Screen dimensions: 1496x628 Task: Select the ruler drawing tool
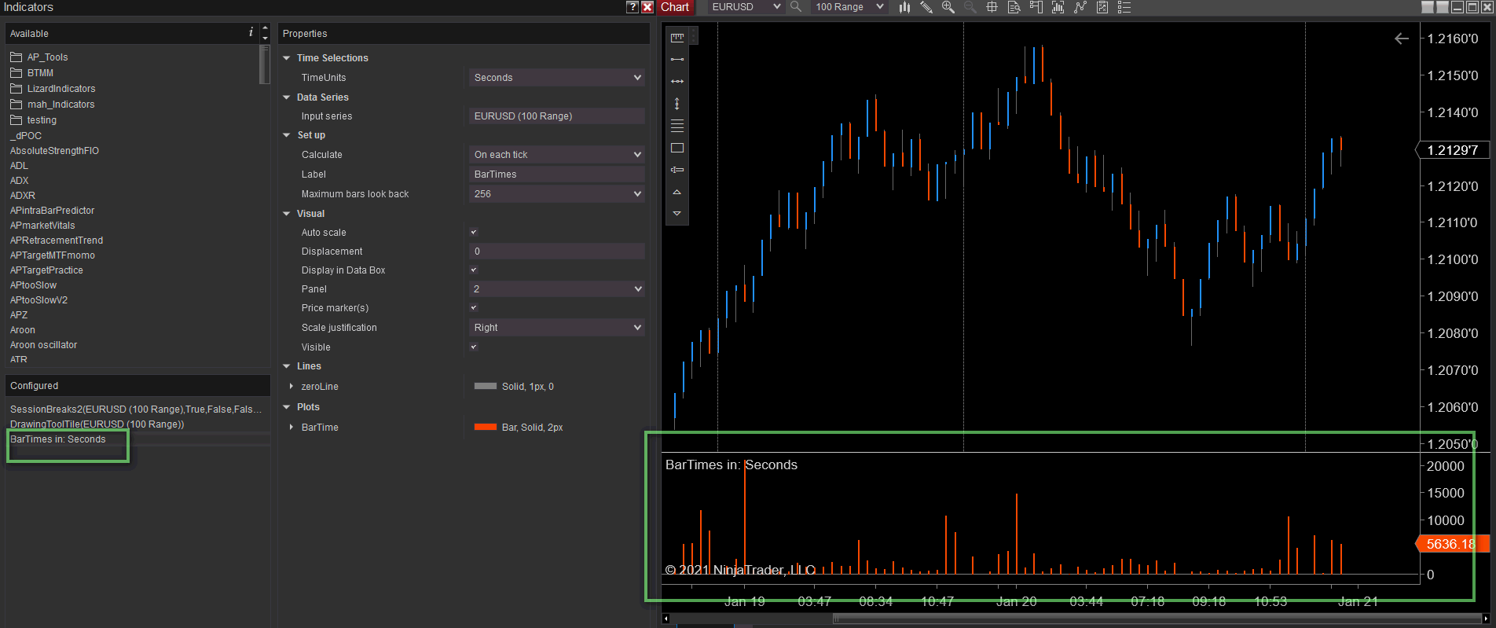tap(677, 37)
